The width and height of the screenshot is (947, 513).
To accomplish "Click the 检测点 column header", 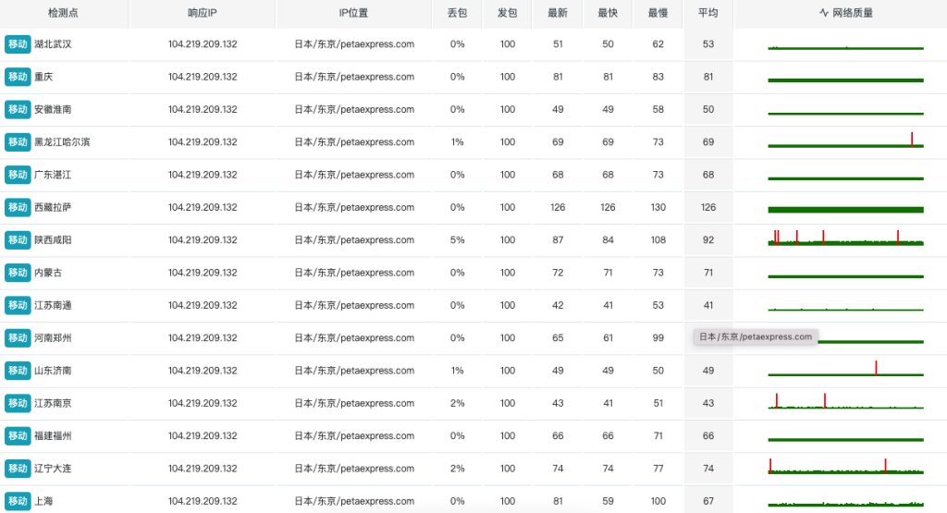I will [63, 13].
